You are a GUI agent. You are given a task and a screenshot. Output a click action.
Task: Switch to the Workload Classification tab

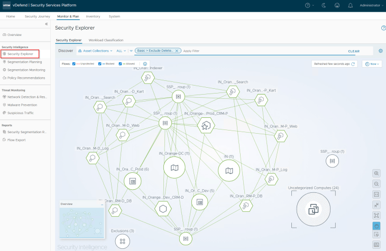(106, 40)
